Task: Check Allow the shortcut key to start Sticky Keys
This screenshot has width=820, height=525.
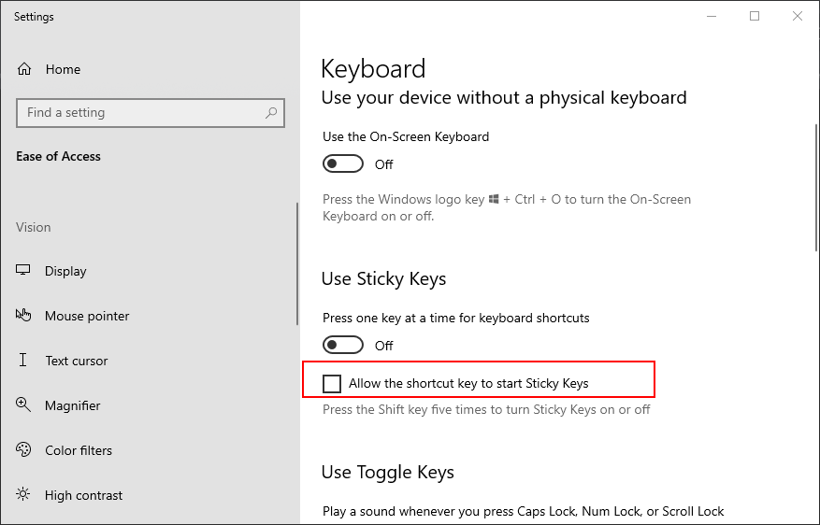Action: (x=332, y=383)
